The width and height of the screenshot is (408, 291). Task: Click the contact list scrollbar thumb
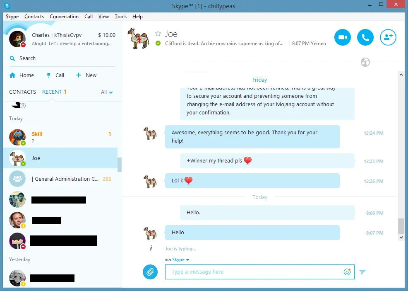pyautogui.click(x=120, y=165)
